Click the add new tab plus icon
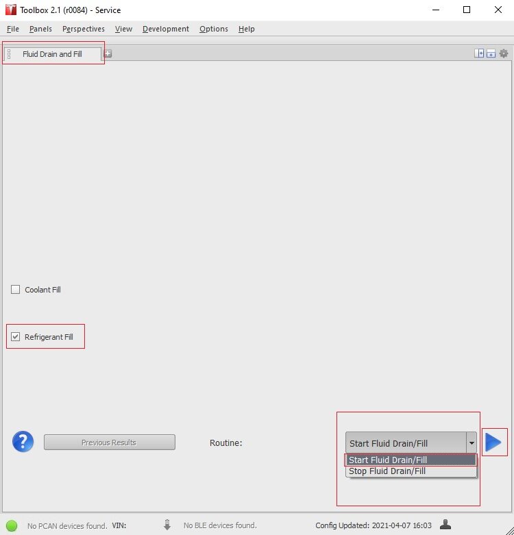 coord(108,53)
